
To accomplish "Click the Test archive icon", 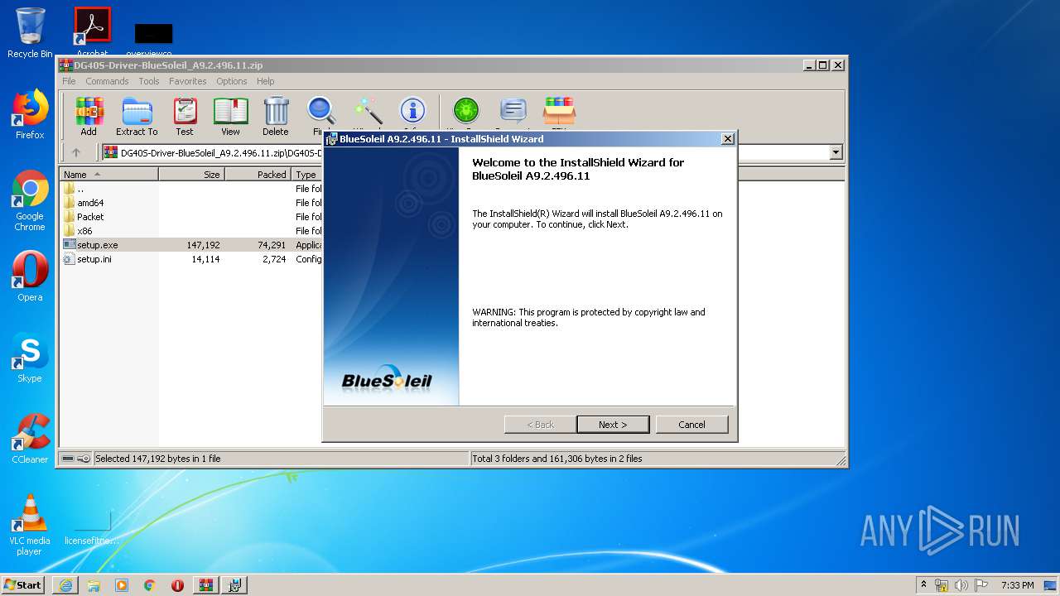I will [x=185, y=116].
